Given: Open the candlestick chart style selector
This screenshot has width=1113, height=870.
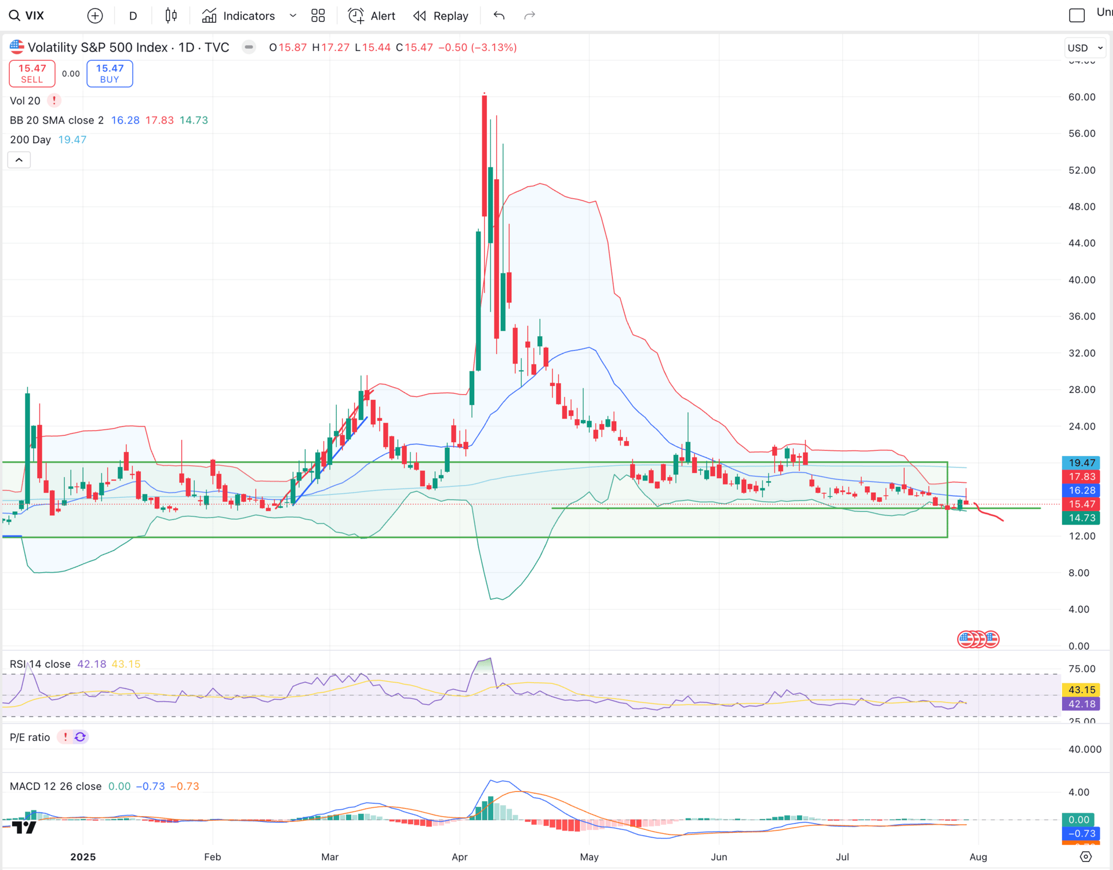Looking at the screenshot, I should click(x=171, y=16).
